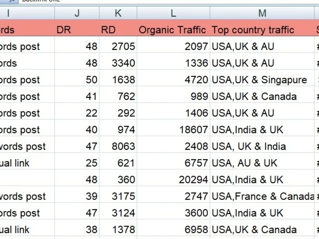Click USA,UK & AU in the 1406 row

[x=262, y=112]
